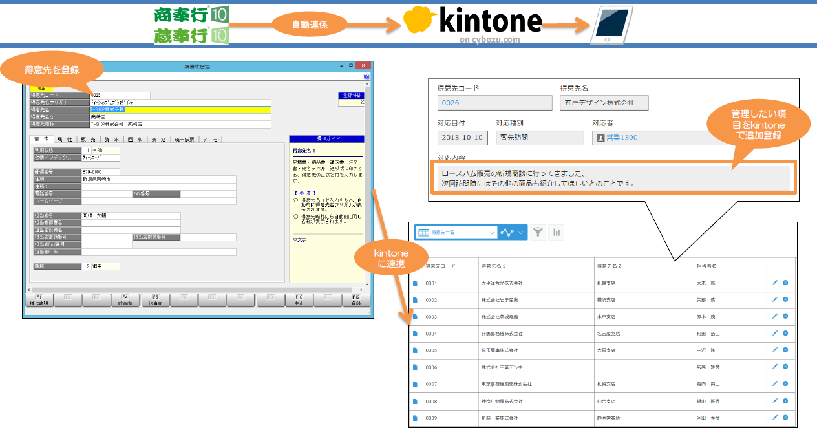This screenshot has height=430, width=817.
Task: Expand the 得意先一覧 view selector dropdown
Action: pos(456,233)
